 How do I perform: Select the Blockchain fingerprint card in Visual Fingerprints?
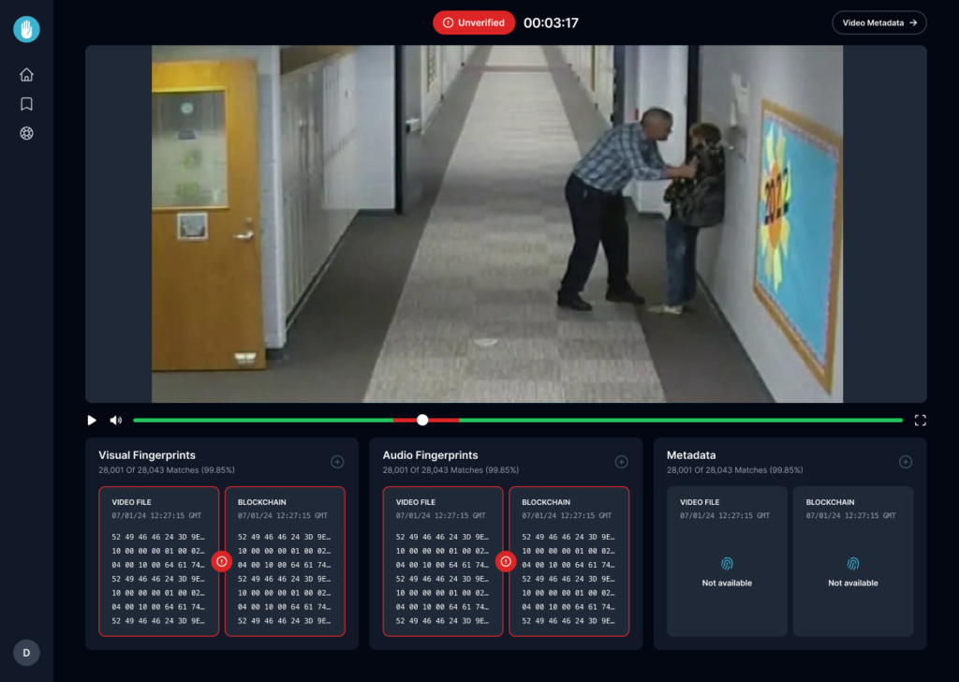click(285, 561)
